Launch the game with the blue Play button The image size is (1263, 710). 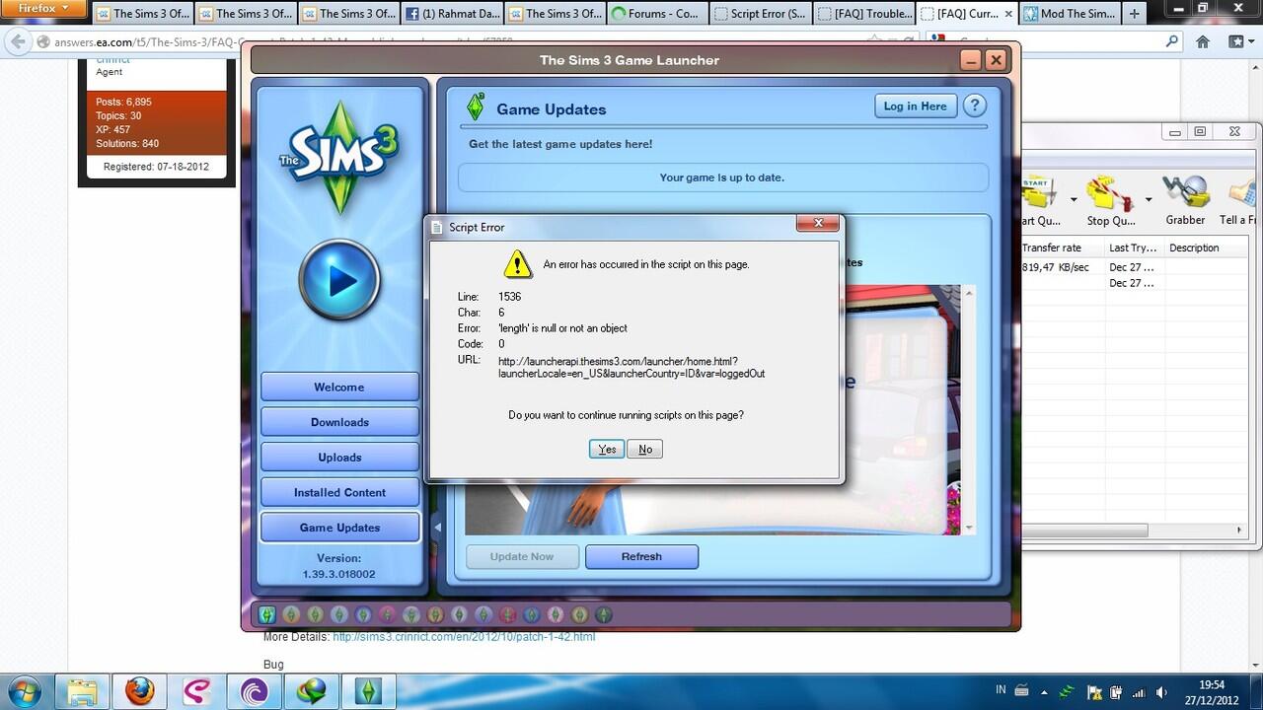pyautogui.click(x=339, y=280)
